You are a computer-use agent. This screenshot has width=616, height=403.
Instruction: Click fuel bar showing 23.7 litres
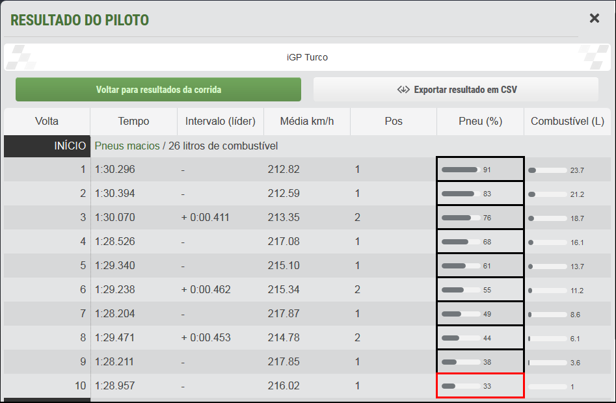click(x=548, y=170)
